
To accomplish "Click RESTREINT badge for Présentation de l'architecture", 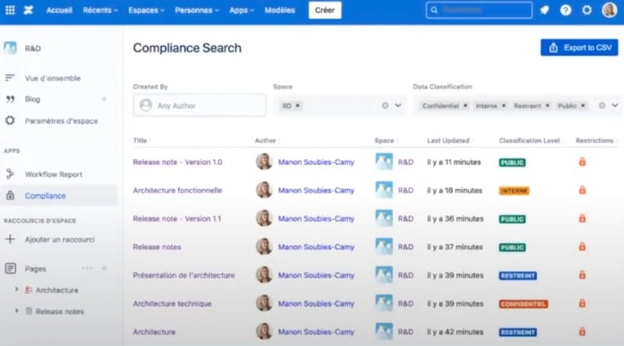I will tap(518, 276).
